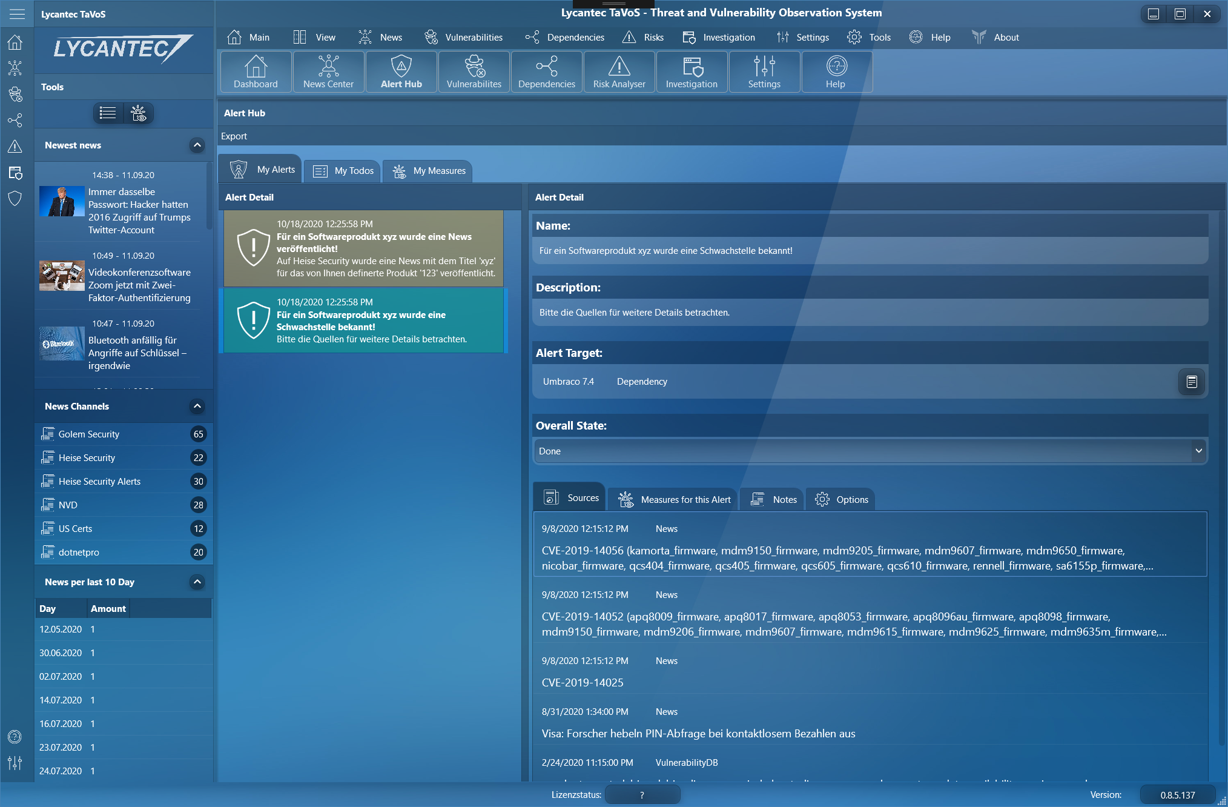The width and height of the screenshot is (1228, 807).
Task: Collapse the News Channels section
Action: [x=197, y=407]
